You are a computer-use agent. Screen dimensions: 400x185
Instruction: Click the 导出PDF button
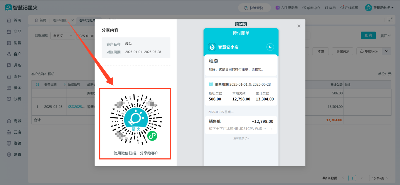[342, 51]
